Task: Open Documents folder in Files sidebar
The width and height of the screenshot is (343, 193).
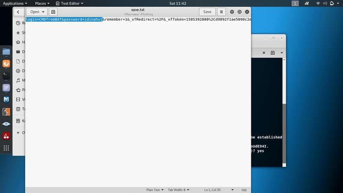Action: point(20,61)
